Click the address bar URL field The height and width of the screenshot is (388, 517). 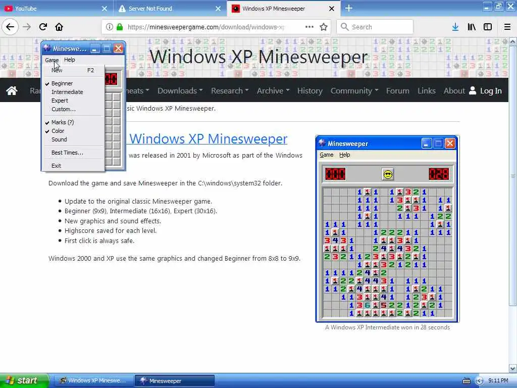tap(206, 27)
